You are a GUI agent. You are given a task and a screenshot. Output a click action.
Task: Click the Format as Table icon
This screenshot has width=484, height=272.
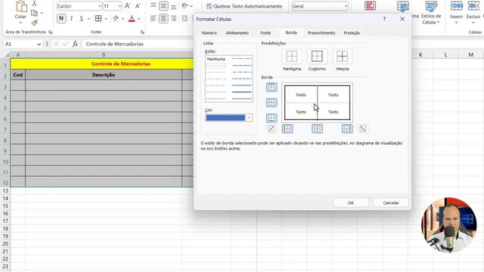tap(403, 6)
